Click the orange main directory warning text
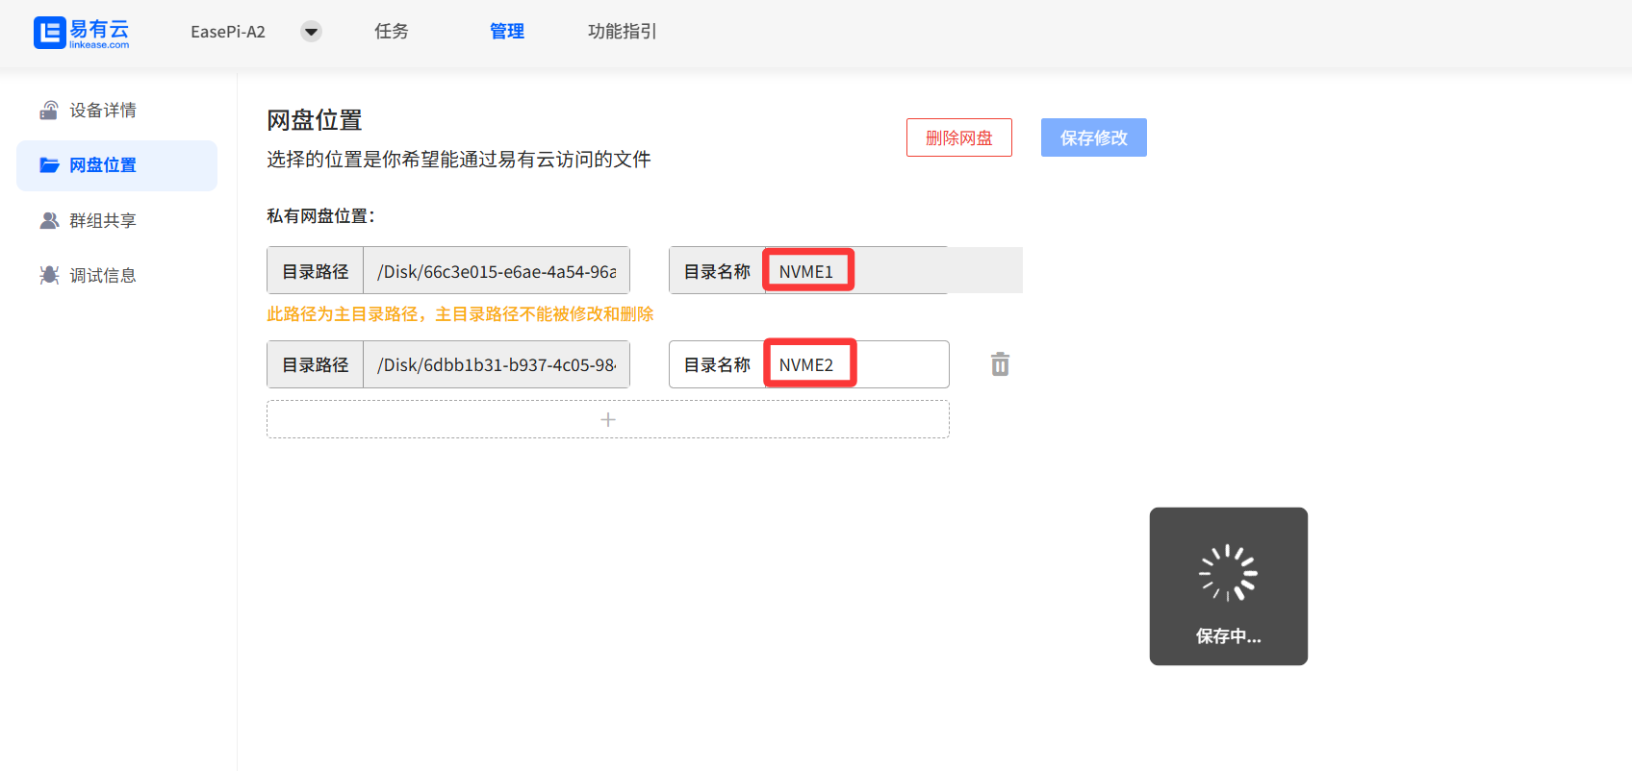 point(460,314)
